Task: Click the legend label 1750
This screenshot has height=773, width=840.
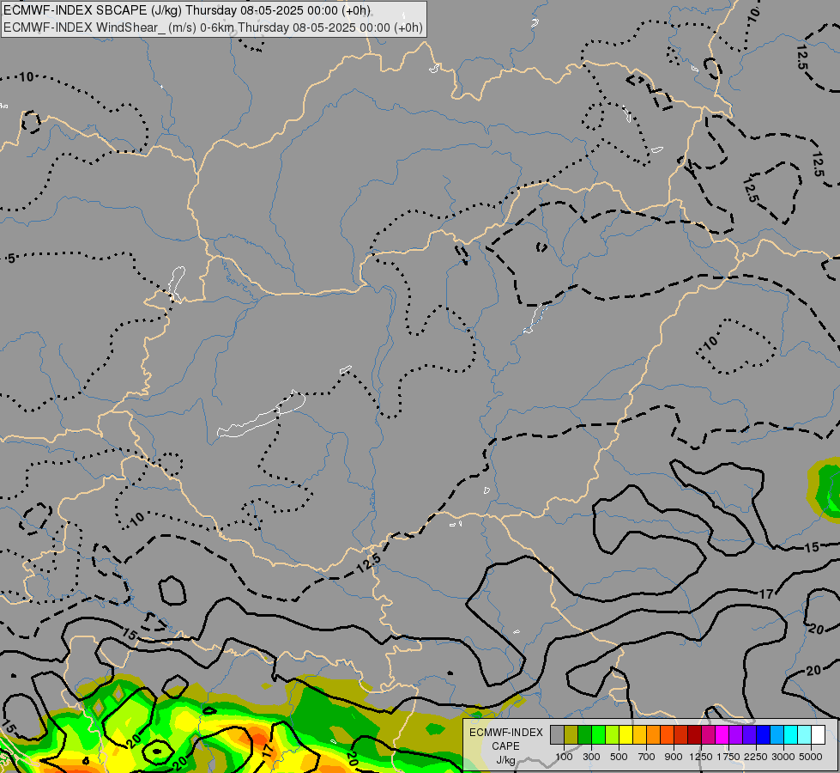Action: tap(728, 757)
